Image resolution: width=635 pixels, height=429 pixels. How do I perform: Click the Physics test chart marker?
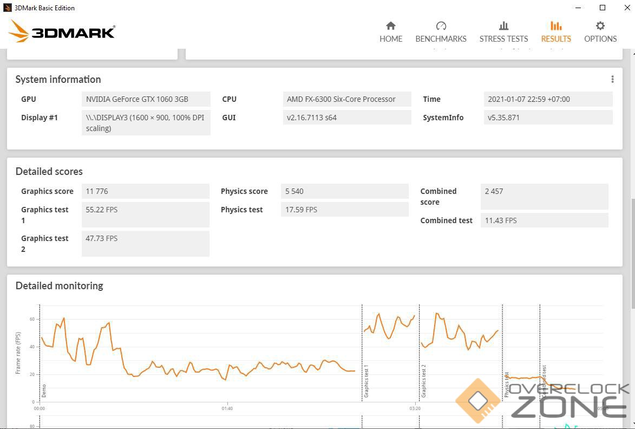click(506, 385)
